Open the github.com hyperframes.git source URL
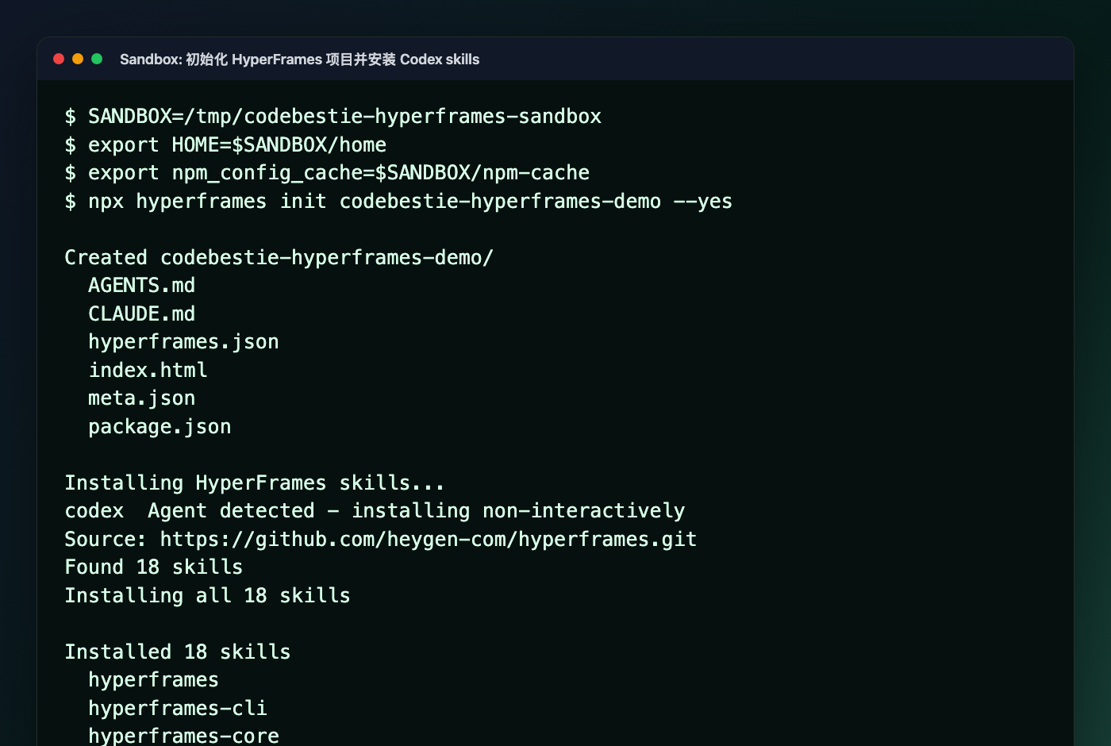This screenshot has height=746, width=1111. [x=429, y=540]
